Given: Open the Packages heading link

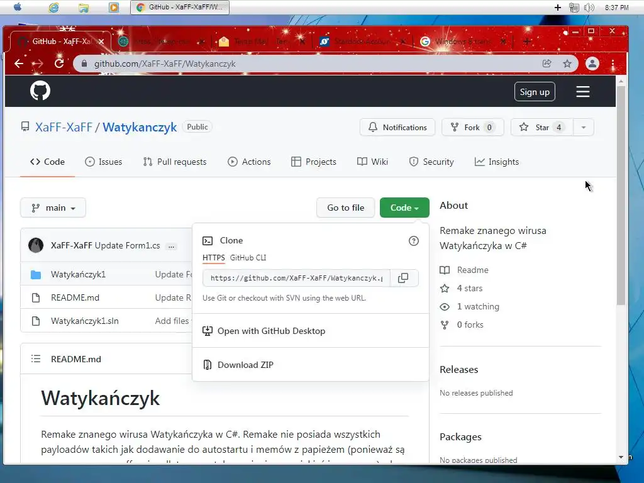Looking at the screenshot, I should click(460, 437).
